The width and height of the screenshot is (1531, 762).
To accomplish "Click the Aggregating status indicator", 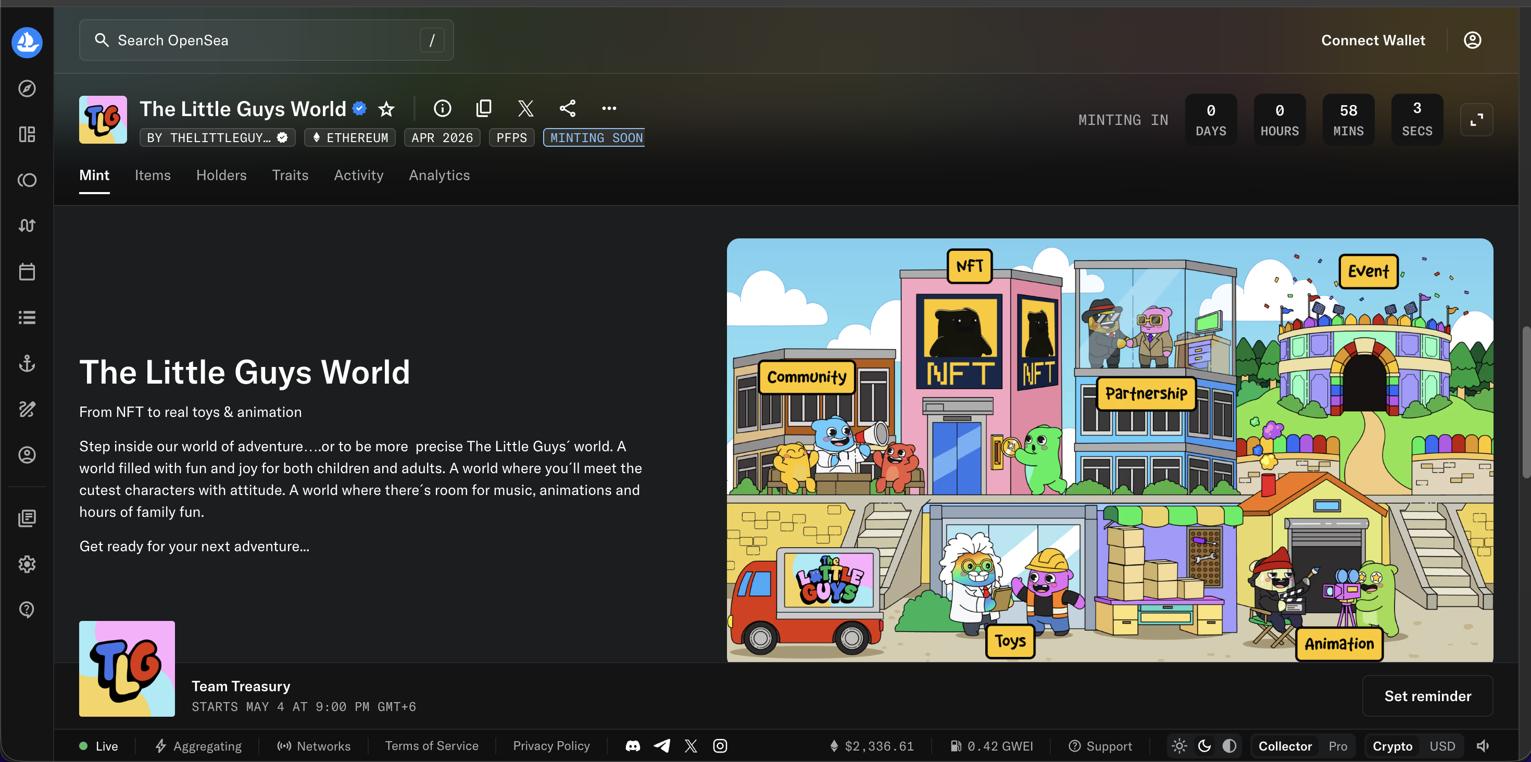I will pyautogui.click(x=198, y=746).
